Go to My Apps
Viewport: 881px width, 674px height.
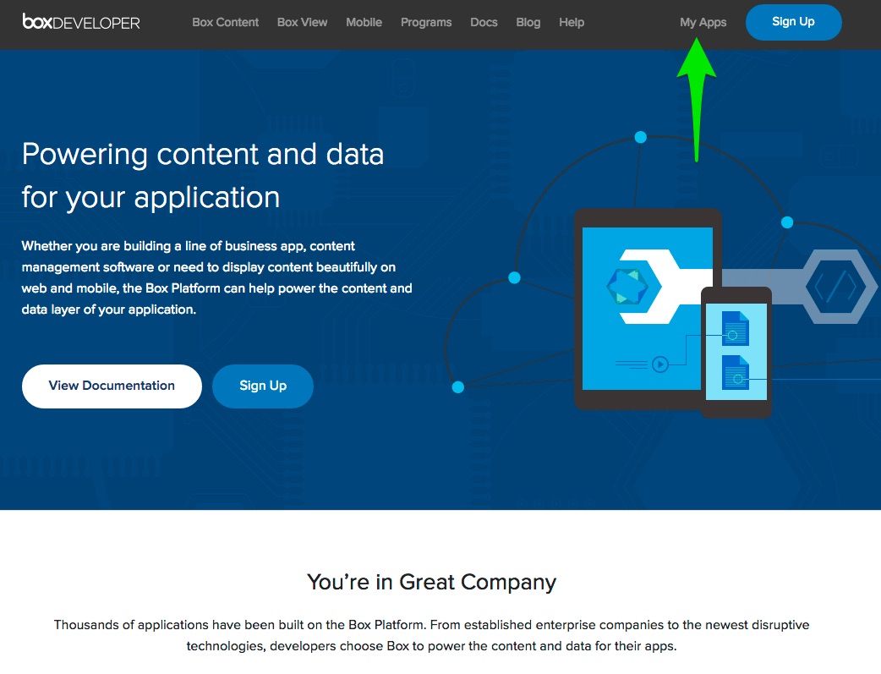703,23
